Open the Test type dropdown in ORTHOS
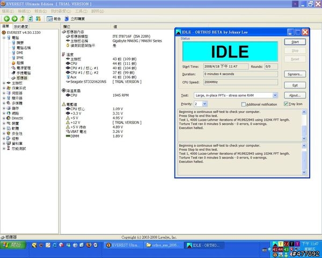Screen dimensions: 322x258 [x=275, y=95]
